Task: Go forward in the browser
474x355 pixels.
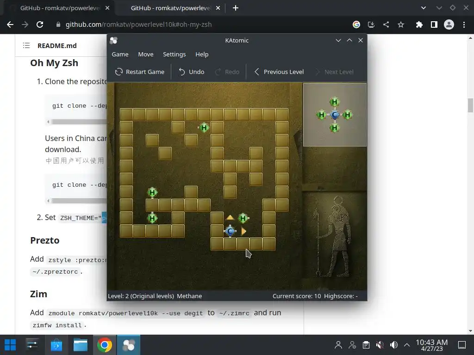Action: tap(25, 25)
